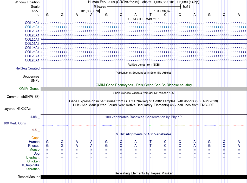The height and width of the screenshot is (183, 247).
Task: Click the RepeatMasker track label
Action: click(29, 177)
